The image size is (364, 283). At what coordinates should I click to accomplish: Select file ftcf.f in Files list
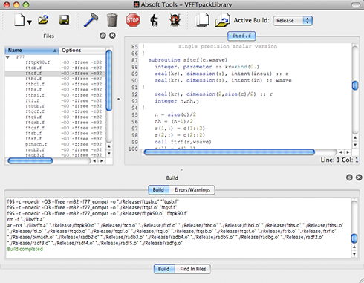pyautogui.click(x=33, y=74)
